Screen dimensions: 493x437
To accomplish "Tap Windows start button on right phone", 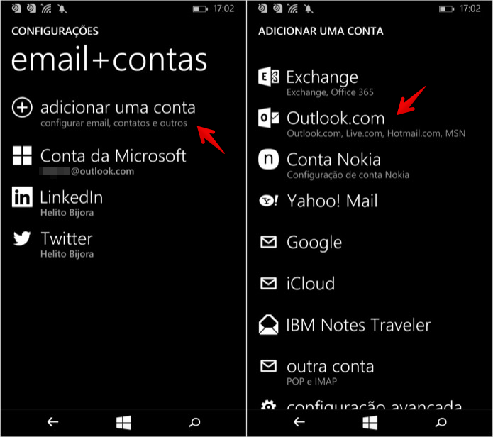I will click(x=370, y=422).
